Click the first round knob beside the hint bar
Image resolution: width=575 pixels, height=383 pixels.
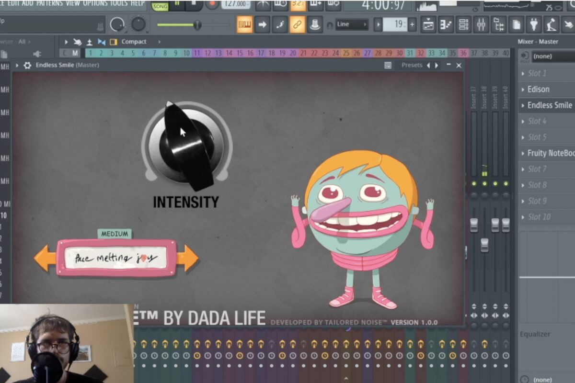click(117, 24)
